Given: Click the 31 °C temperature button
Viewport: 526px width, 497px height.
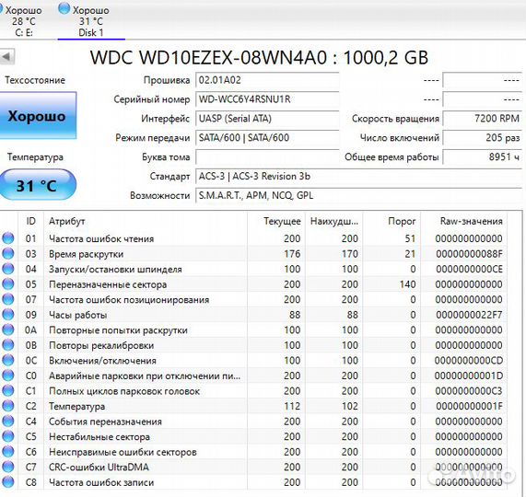Looking at the screenshot, I should click(x=38, y=185).
